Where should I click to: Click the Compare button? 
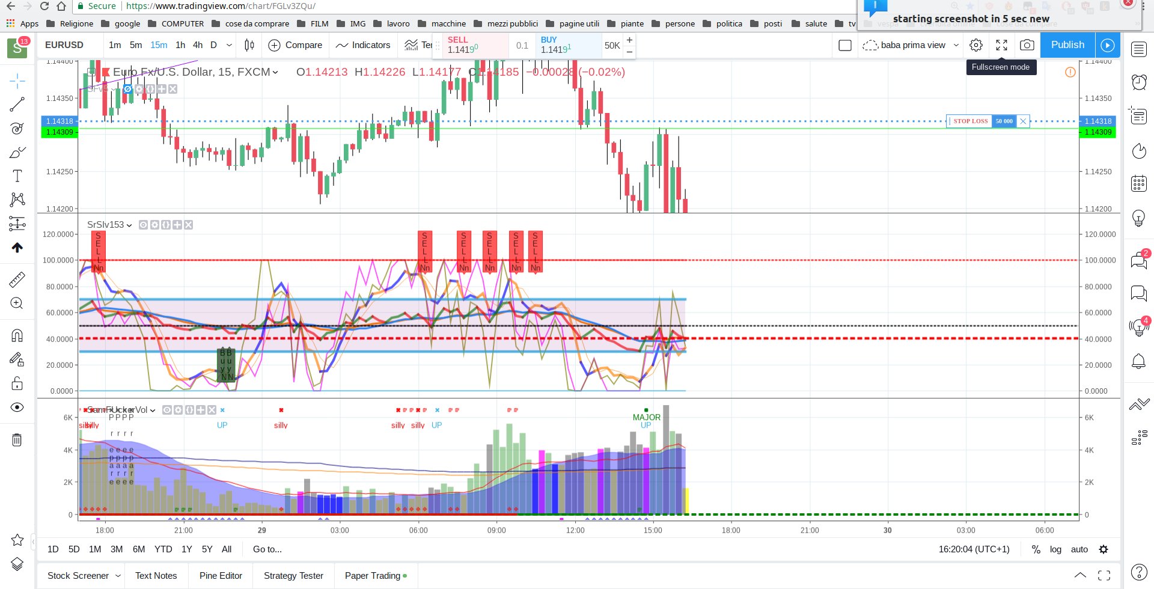click(295, 45)
